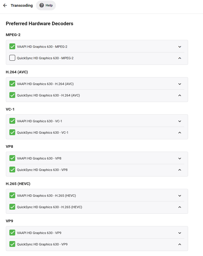Move QuickSync H.265 (HEVC) decoder up
The width and height of the screenshot is (203, 256).
[x=180, y=207]
